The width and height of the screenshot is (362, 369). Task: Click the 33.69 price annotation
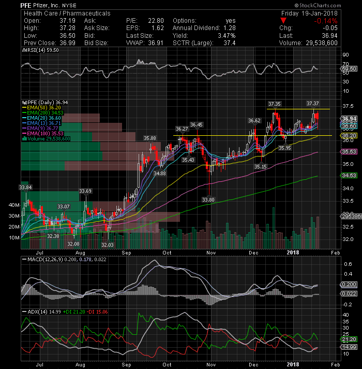pos(85,191)
